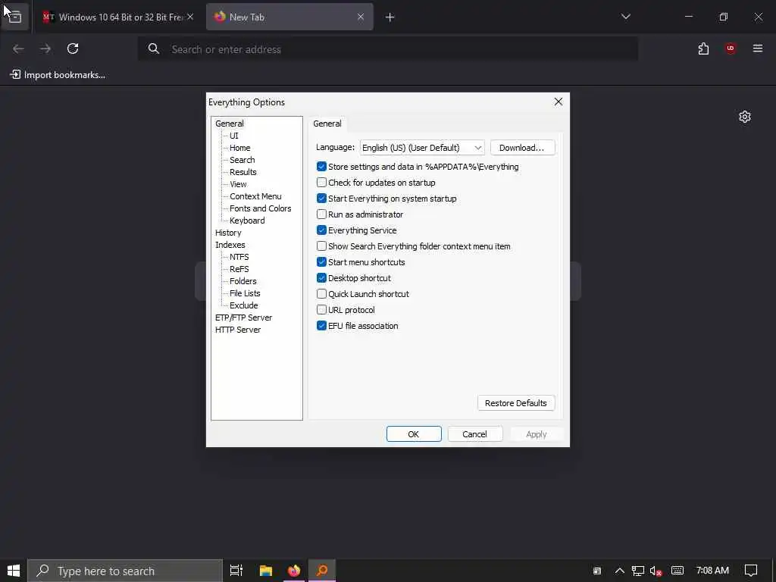Select Keyboard in the options tree

pyautogui.click(x=247, y=221)
